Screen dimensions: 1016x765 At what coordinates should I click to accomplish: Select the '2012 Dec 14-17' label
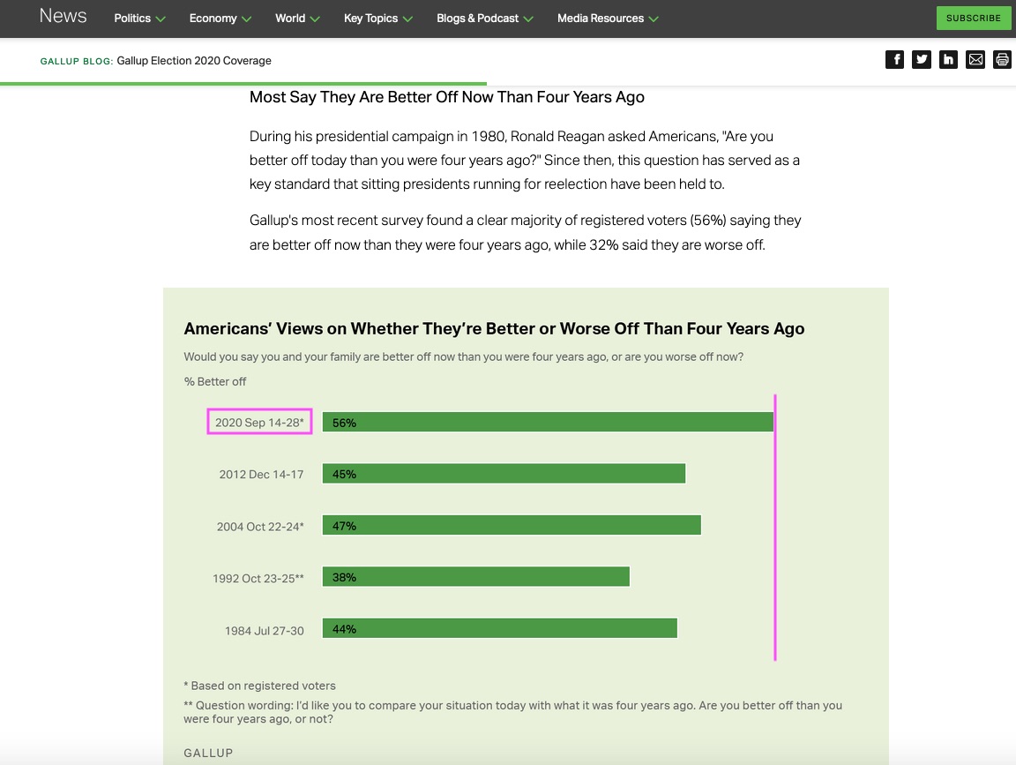coord(261,474)
